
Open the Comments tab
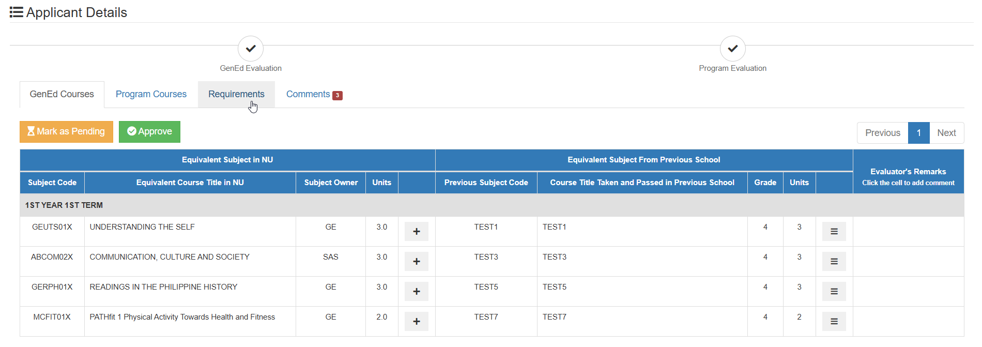click(314, 94)
